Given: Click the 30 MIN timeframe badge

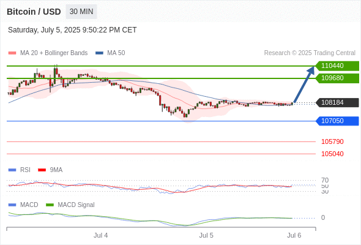Looking at the screenshot, I should [81, 12].
